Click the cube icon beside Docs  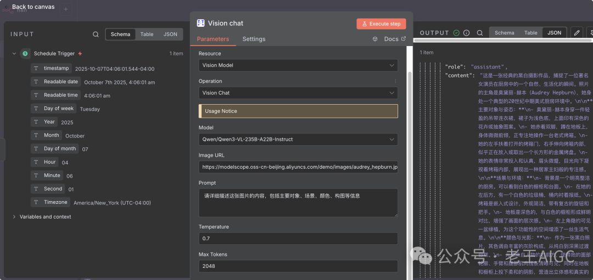tap(375, 39)
